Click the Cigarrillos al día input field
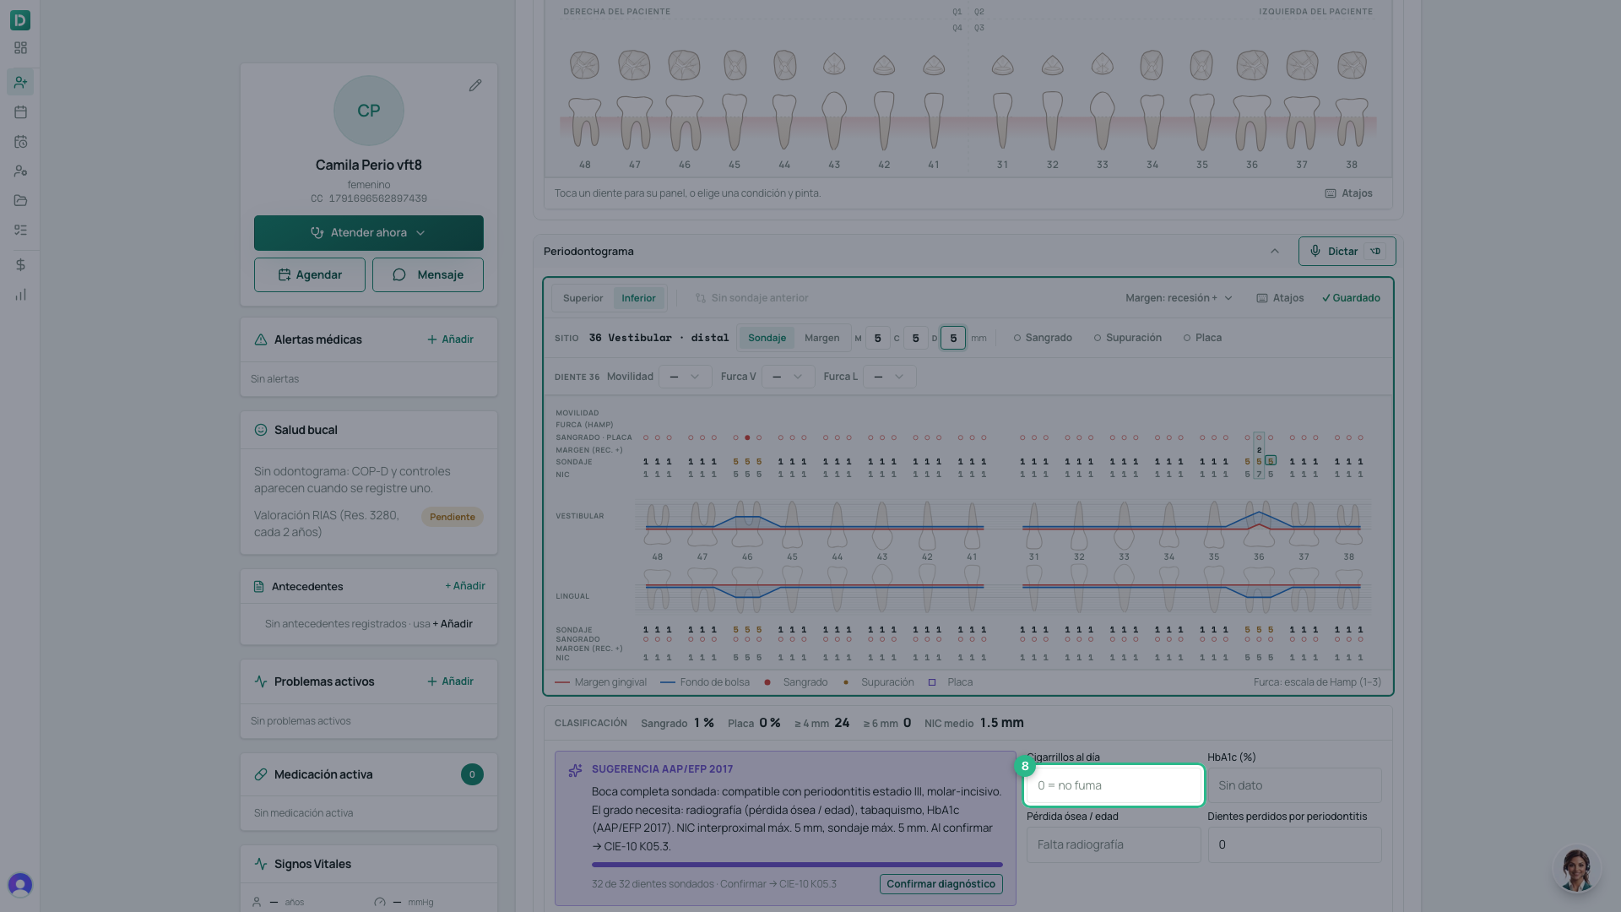The height and width of the screenshot is (912, 1621). [x=1114, y=785]
